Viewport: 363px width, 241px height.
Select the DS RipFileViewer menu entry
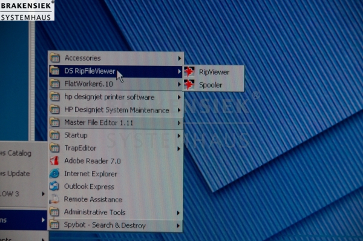click(116, 71)
